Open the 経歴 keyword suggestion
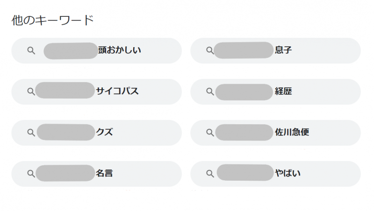The image size is (374, 211). [275, 91]
